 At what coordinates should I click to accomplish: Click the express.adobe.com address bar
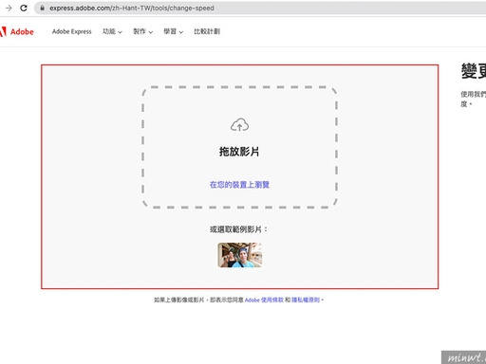[x=259, y=8]
